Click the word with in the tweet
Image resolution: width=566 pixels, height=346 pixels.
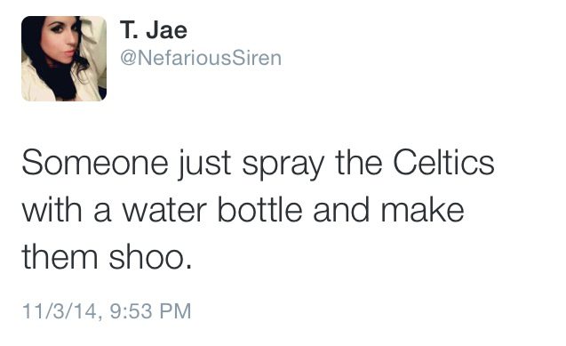point(52,209)
